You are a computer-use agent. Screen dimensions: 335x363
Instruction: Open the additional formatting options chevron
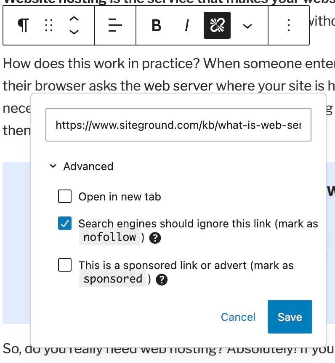(247, 25)
